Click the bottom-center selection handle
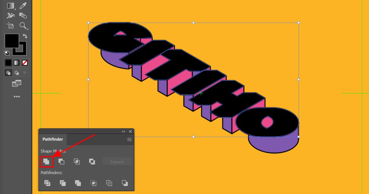 pyautogui.click(x=193, y=137)
